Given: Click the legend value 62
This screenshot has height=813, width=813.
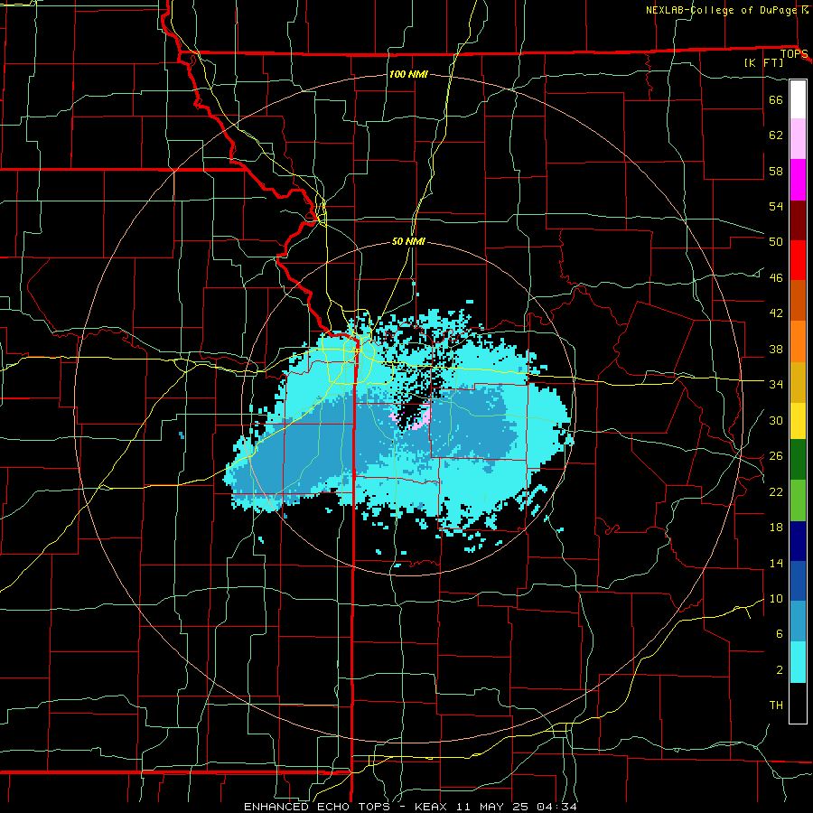Looking at the screenshot, I should [776, 135].
